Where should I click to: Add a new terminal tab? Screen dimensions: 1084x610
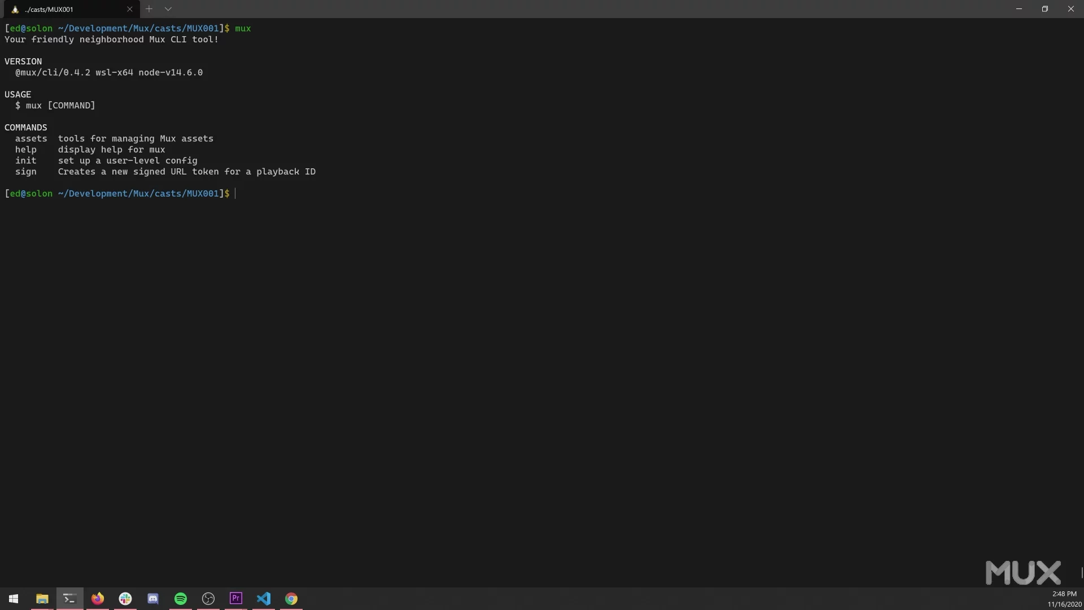point(149,9)
